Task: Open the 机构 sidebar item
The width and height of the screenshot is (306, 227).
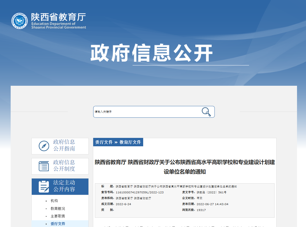Action: pyautogui.click(x=54, y=201)
